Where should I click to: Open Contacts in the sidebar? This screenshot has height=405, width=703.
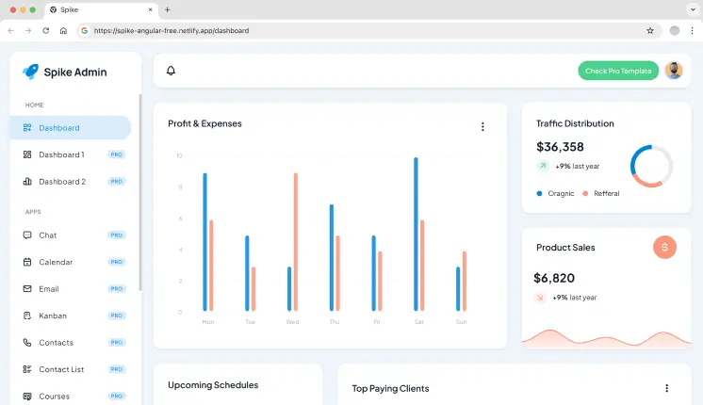[71, 343]
